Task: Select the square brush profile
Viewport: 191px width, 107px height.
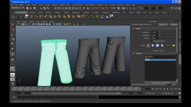Action: [162, 45]
